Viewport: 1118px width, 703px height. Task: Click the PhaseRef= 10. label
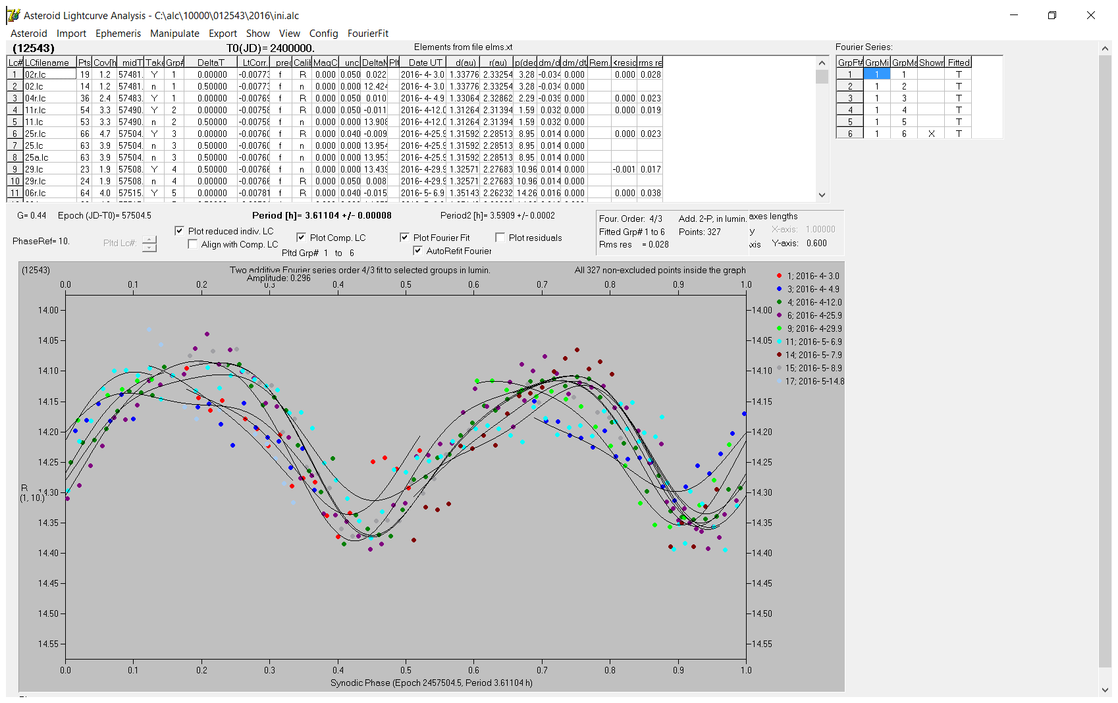(41, 242)
